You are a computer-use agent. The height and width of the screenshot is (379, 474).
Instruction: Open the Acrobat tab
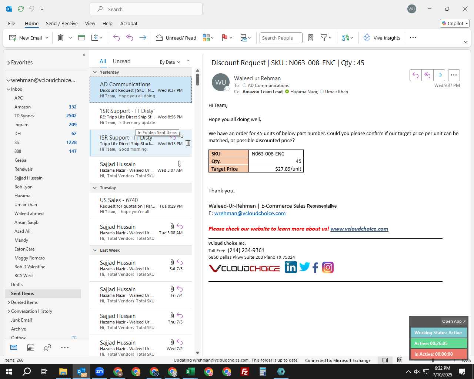tap(129, 23)
